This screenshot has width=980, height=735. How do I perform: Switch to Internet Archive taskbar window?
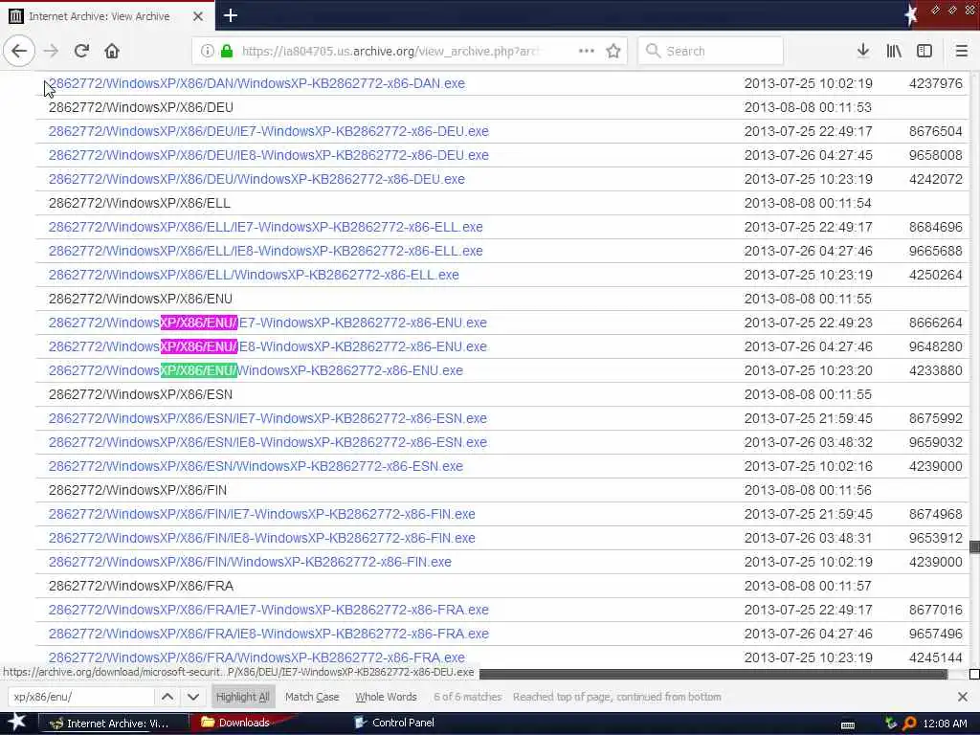(x=112, y=724)
